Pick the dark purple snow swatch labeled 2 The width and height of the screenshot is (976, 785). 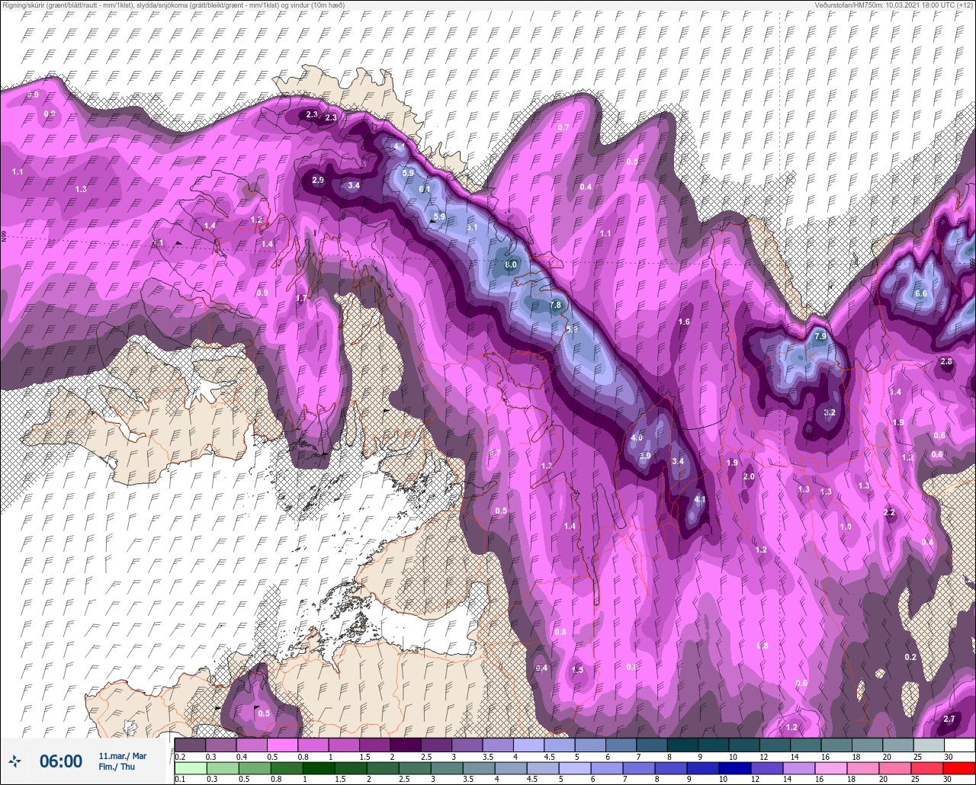tap(406, 745)
